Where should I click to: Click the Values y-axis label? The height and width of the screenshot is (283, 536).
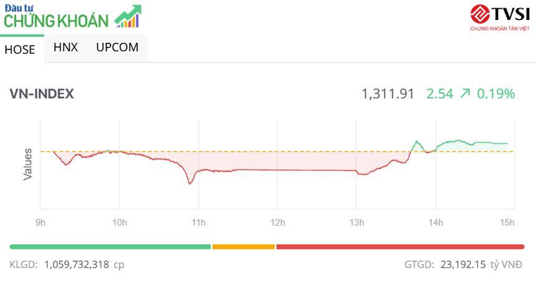pyautogui.click(x=28, y=165)
